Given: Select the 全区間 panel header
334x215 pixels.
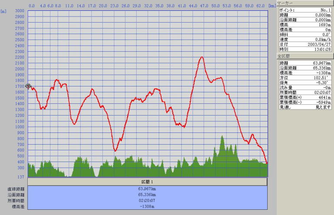Looking at the screenshot, I should pos(305,56).
